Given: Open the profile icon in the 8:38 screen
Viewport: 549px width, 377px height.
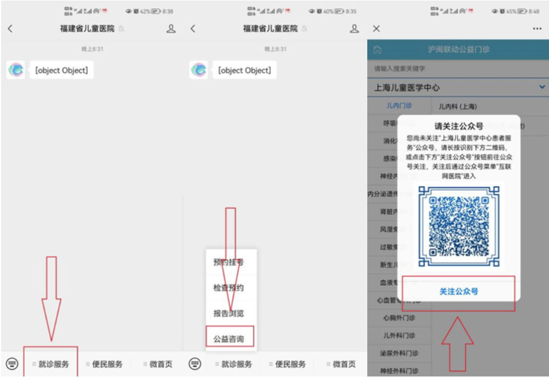Looking at the screenshot, I should 171,28.
